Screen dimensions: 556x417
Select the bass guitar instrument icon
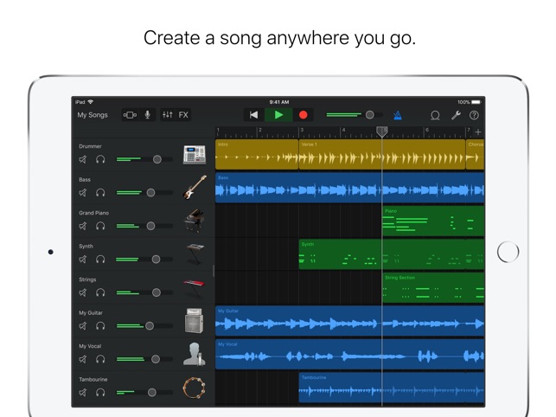pos(195,187)
